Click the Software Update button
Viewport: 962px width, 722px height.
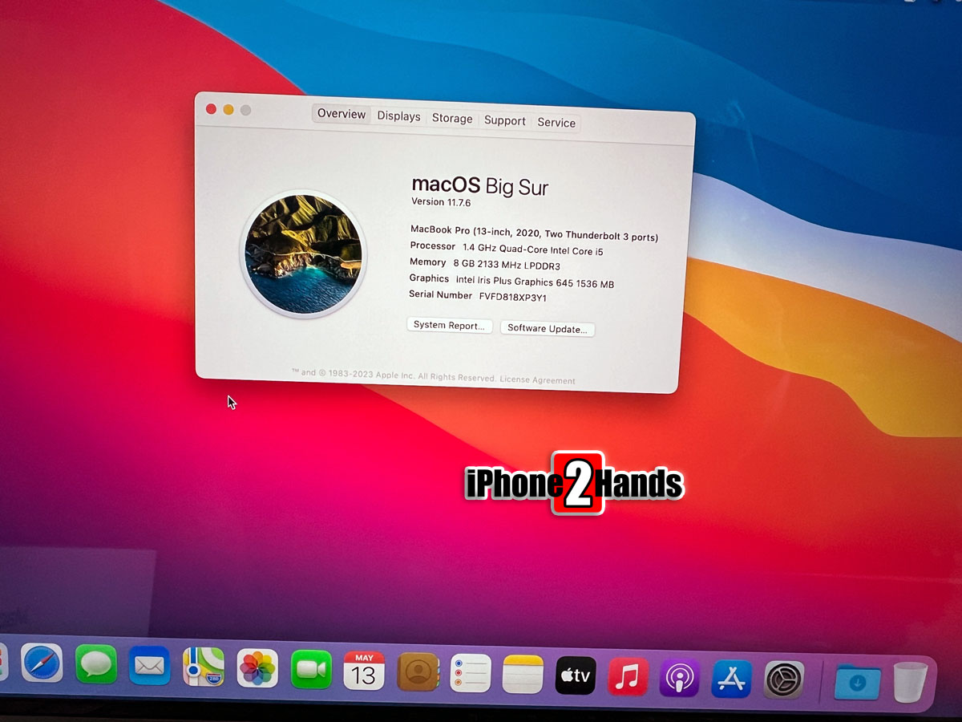548,328
